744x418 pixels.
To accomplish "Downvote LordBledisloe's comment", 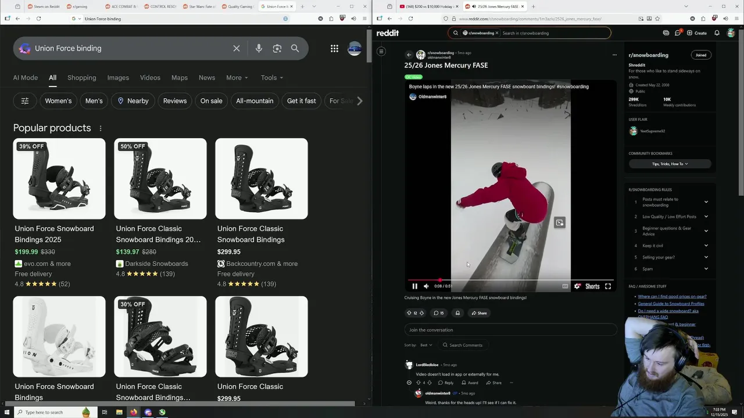I will tap(430, 383).
